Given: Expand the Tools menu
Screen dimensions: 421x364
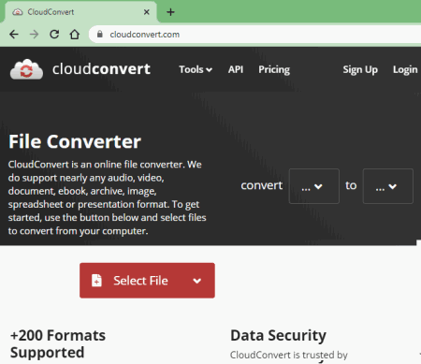Looking at the screenshot, I should pos(196,69).
